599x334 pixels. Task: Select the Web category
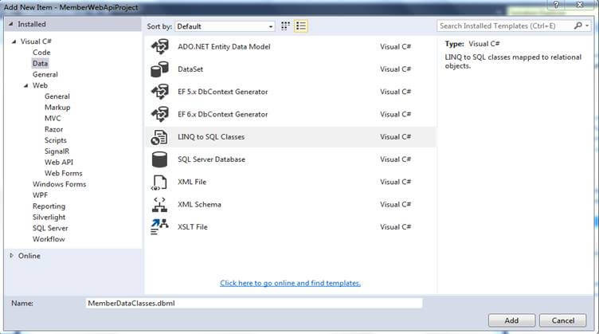click(x=40, y=85)
